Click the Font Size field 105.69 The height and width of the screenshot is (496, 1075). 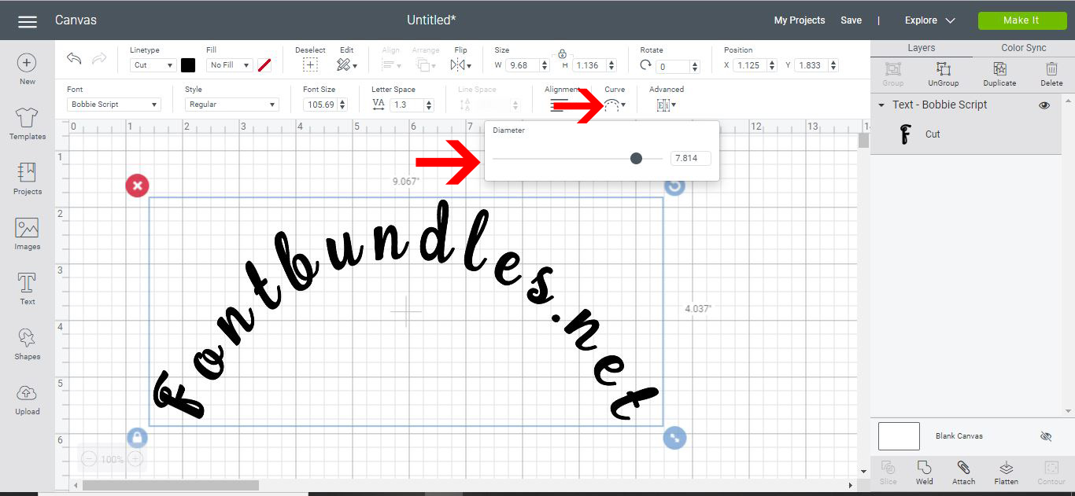tap(320, 105)
